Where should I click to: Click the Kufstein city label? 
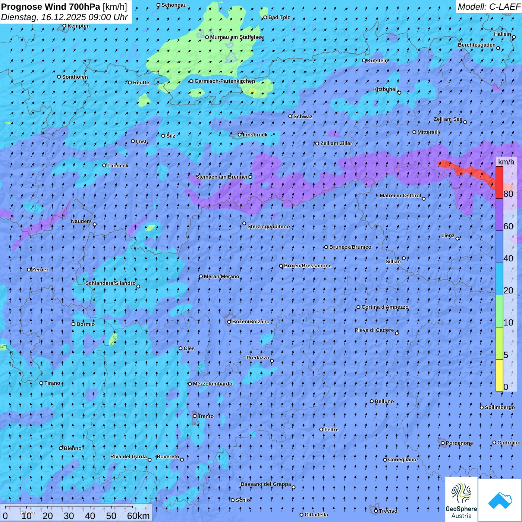(x=378, y=60)
